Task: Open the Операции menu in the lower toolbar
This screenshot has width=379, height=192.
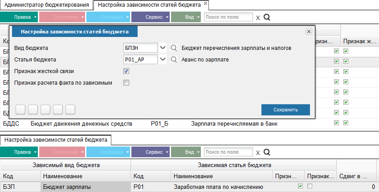Action: point(108,152)
